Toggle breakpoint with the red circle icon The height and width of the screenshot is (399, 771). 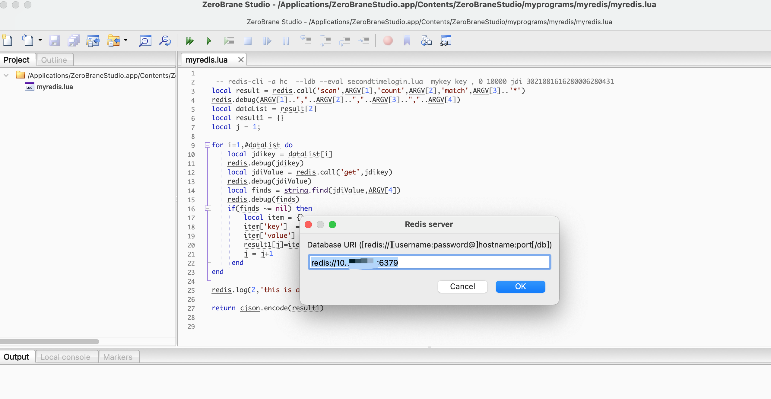click(388, 40)
